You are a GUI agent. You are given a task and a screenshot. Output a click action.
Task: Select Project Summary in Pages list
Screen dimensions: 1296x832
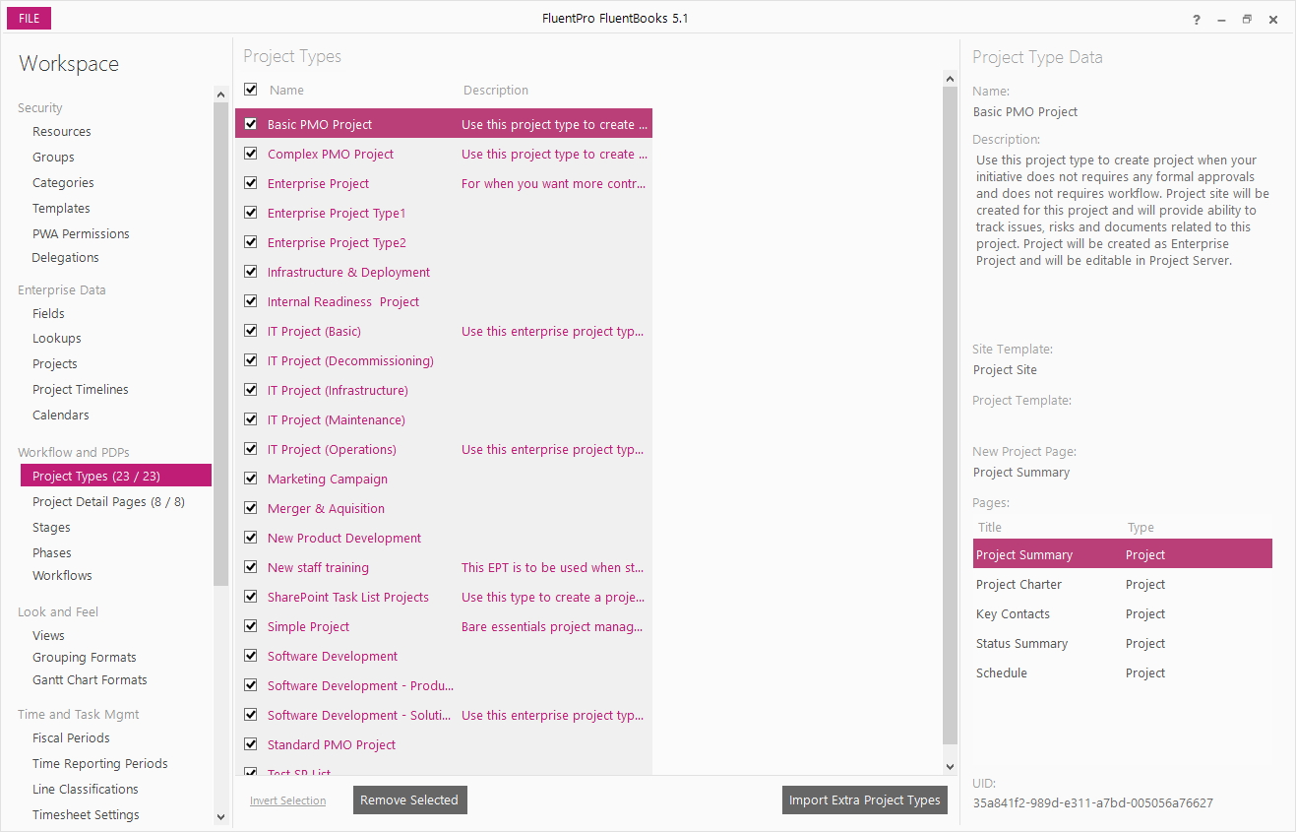(x=1123, y=554)
